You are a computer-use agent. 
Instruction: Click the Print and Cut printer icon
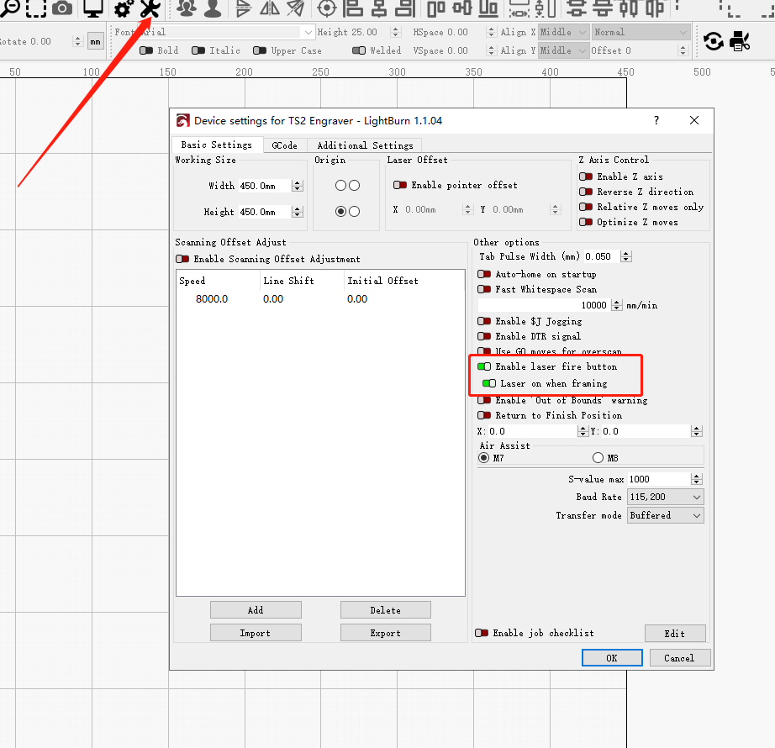click(x=740, y=41)
